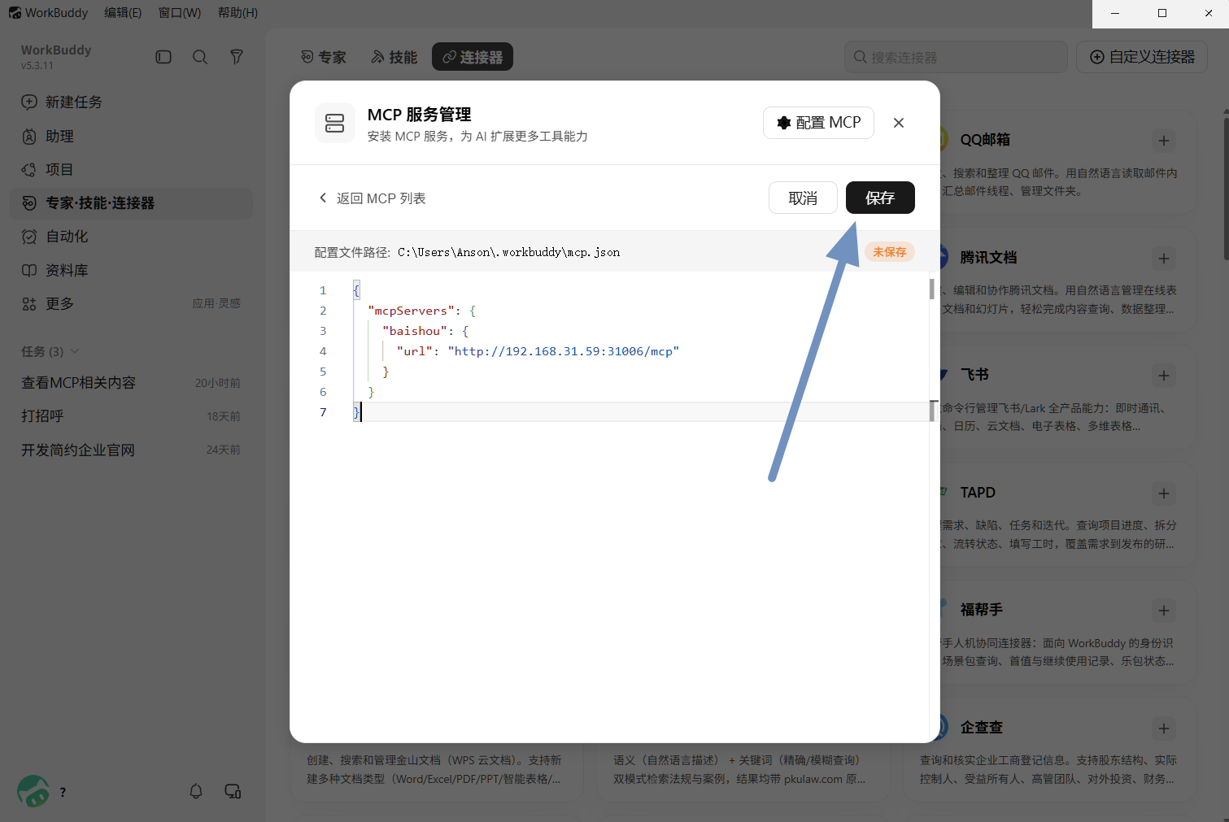
Task: Click the page vertical scrollbar at right
Action: (1226, 187)
